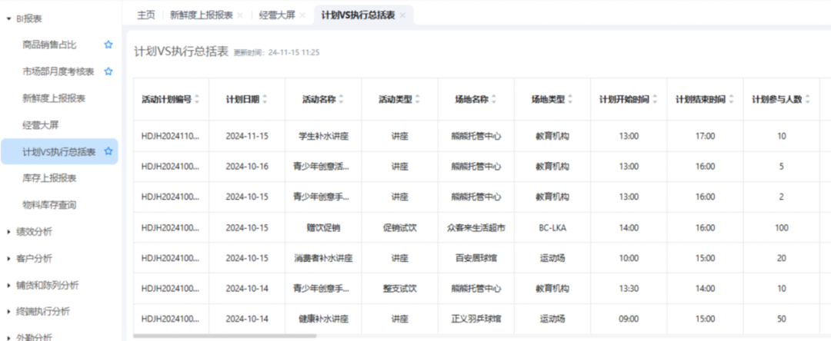Expand the 终端执行分析 menu group
The height and width of the screenshot is (341, 831).
pos(9,312)
